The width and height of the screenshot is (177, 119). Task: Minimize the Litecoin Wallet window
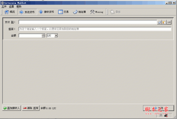[x=167, y=3]
